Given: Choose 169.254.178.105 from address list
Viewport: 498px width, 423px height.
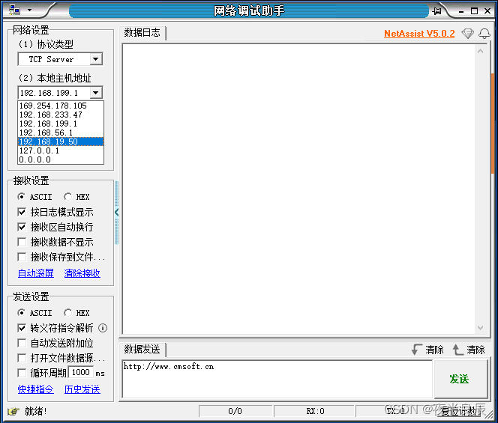Looking at the screenshot, I should (x=61, y=106).
